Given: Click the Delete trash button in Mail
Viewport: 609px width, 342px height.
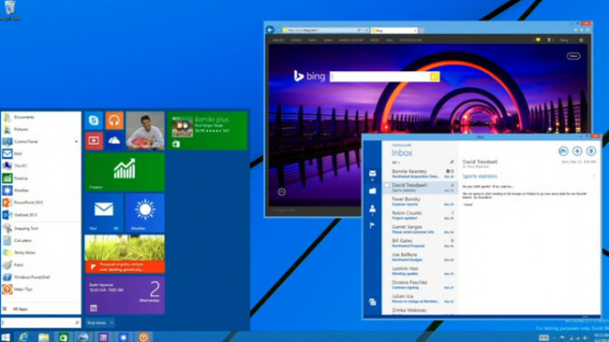Looking at the screenshot, I should tap(591, 151).
